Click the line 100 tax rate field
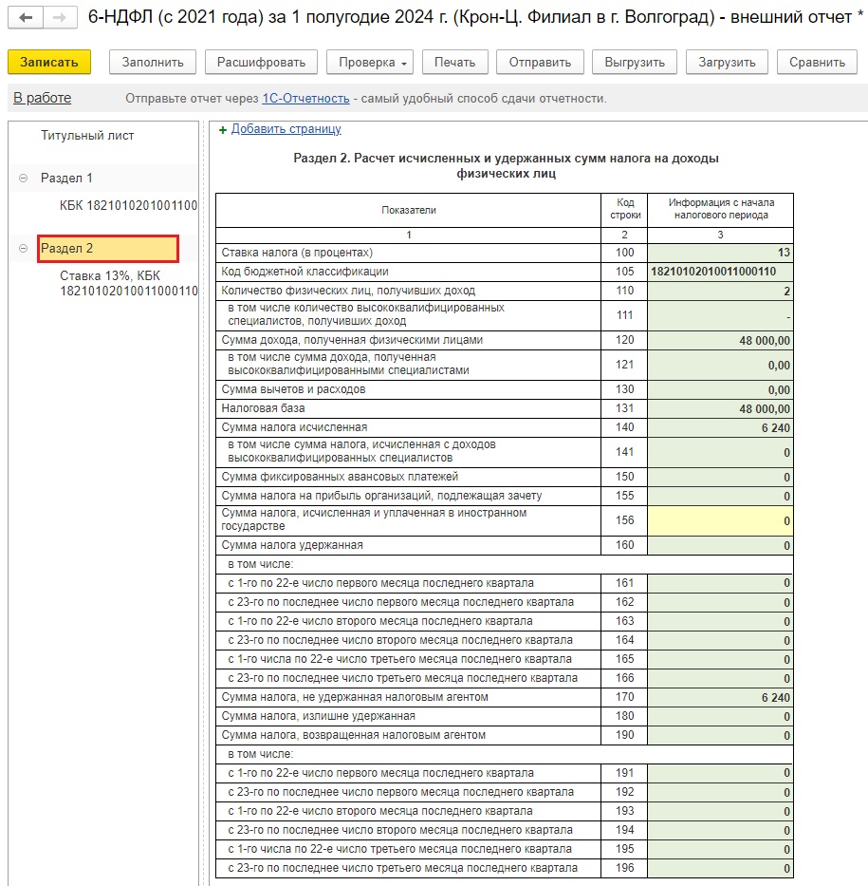 [x=720, y=253]
